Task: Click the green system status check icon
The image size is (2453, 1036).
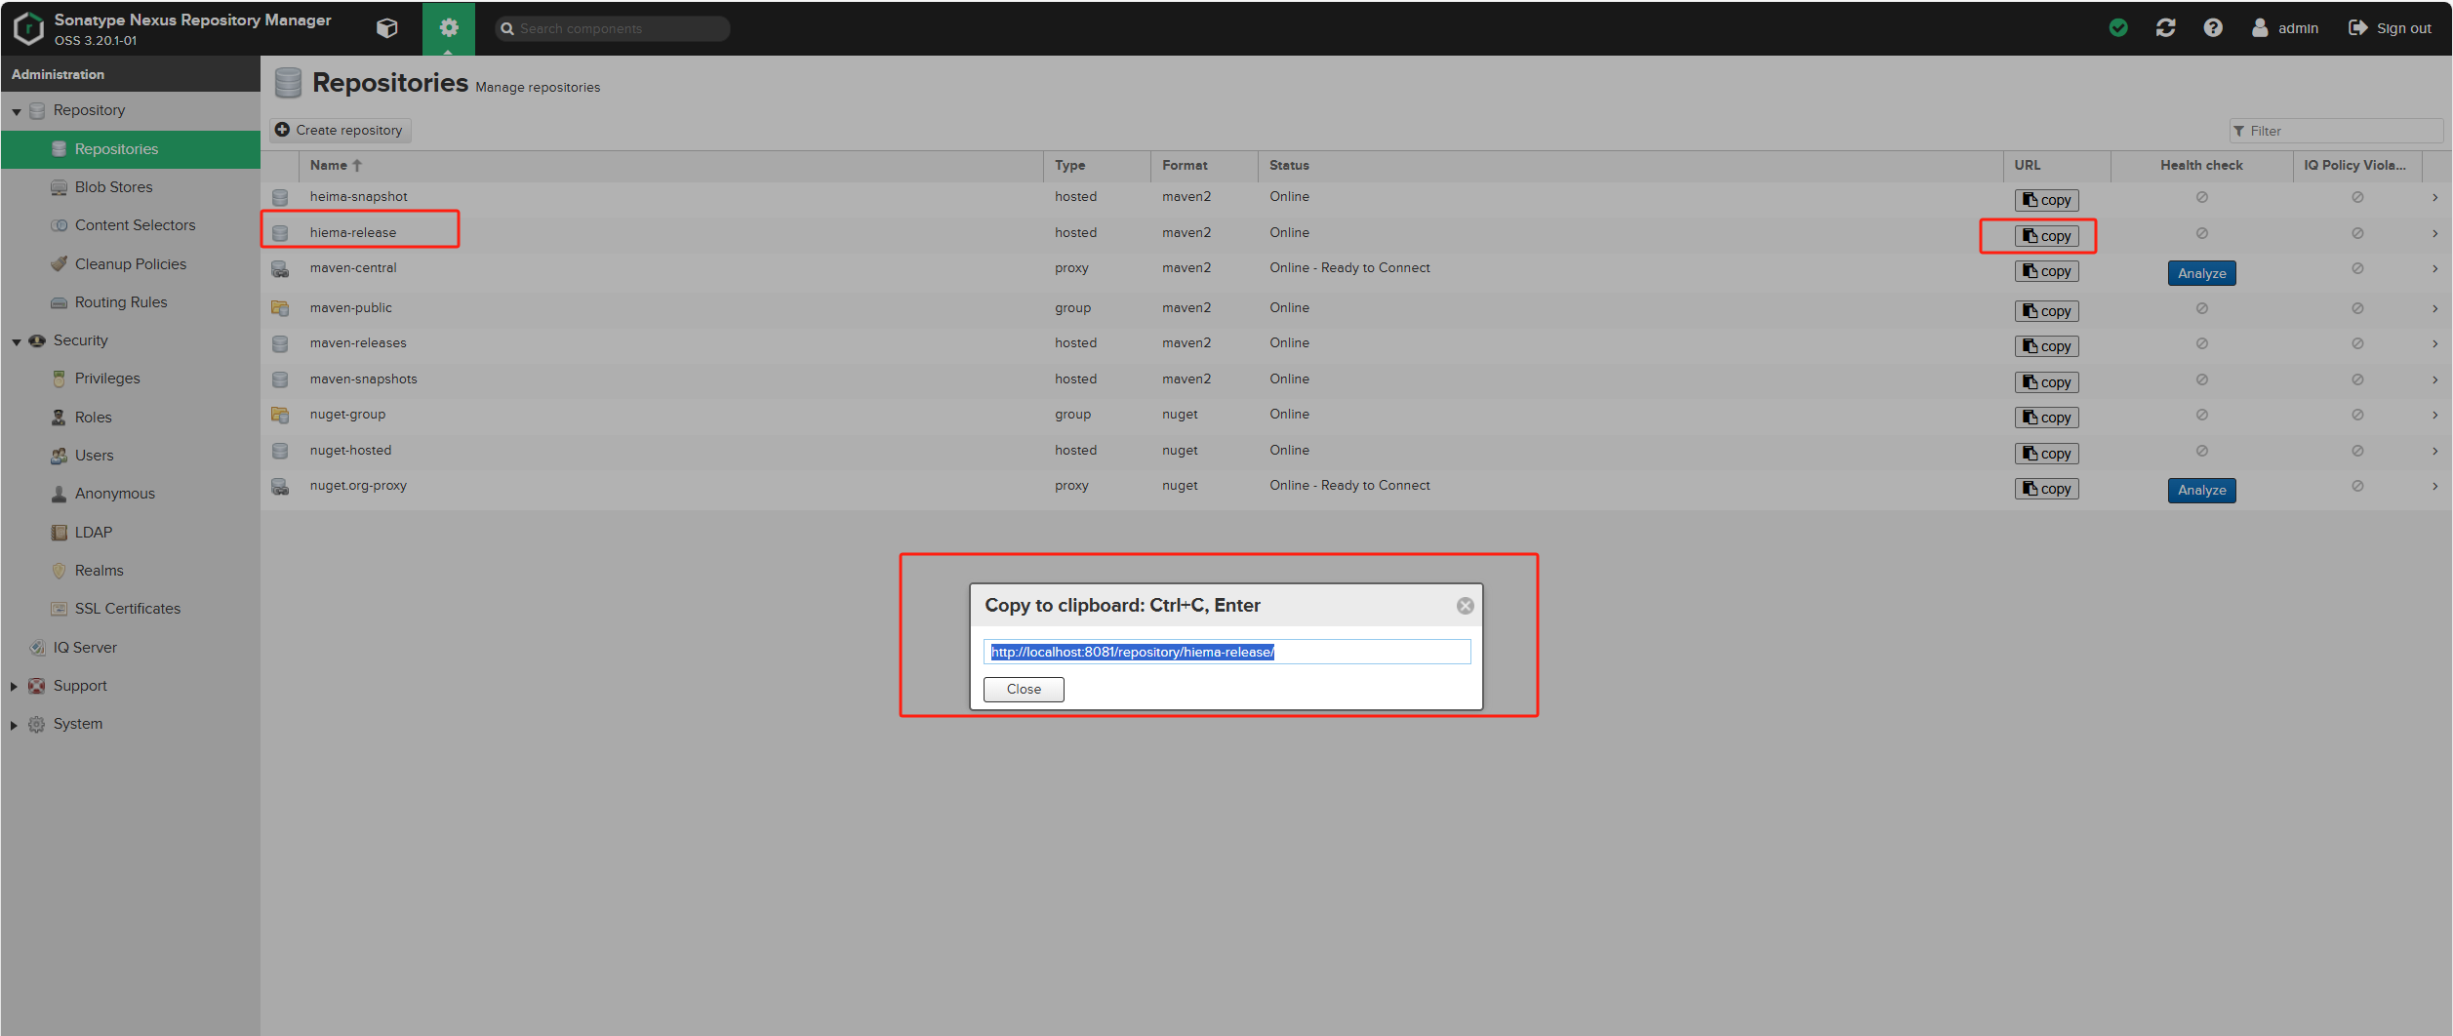Action: [2118, 28]
